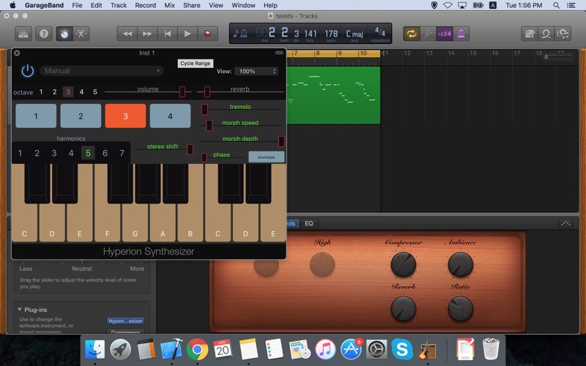This screenshot has height=366, width=586.
Task: Open the Library button in toolbar
Action: click(23, 34)
